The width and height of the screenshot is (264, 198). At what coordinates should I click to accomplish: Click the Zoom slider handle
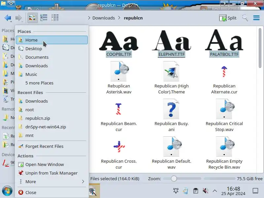[x=174, y=179]
